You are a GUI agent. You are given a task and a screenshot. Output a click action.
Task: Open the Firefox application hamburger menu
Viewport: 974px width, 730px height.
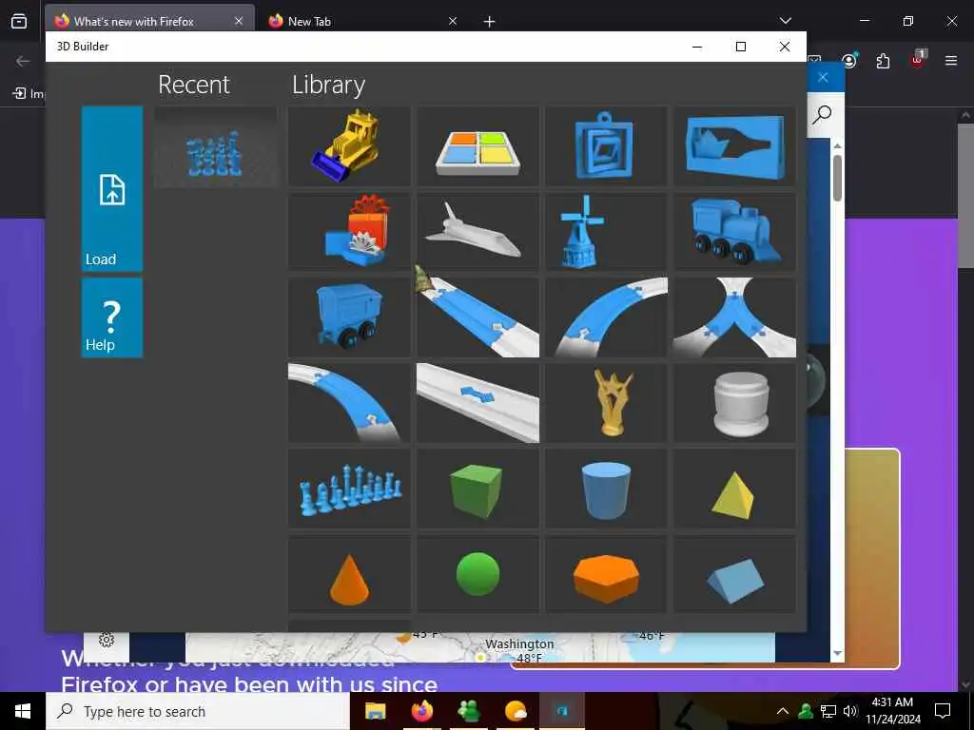(x=951, y=61)
